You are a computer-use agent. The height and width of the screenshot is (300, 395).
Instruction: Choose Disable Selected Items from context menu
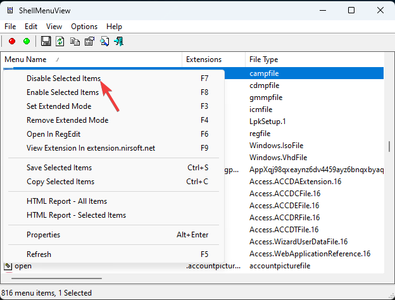click(63, 78)
